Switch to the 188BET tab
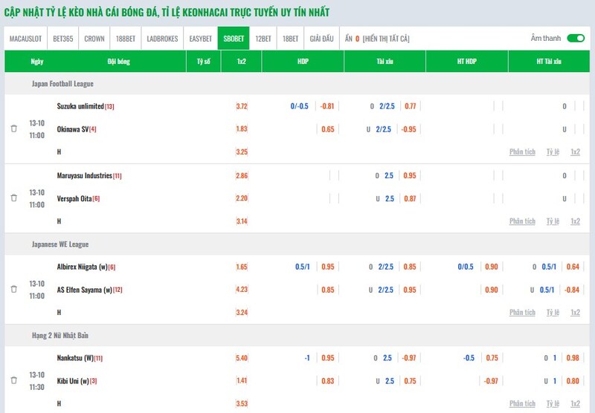 125,38
